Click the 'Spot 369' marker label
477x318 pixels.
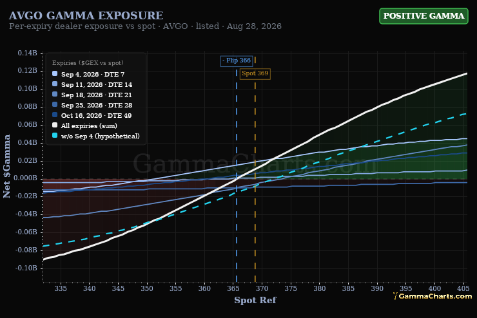pyautogui.click(x=255, y=74)
